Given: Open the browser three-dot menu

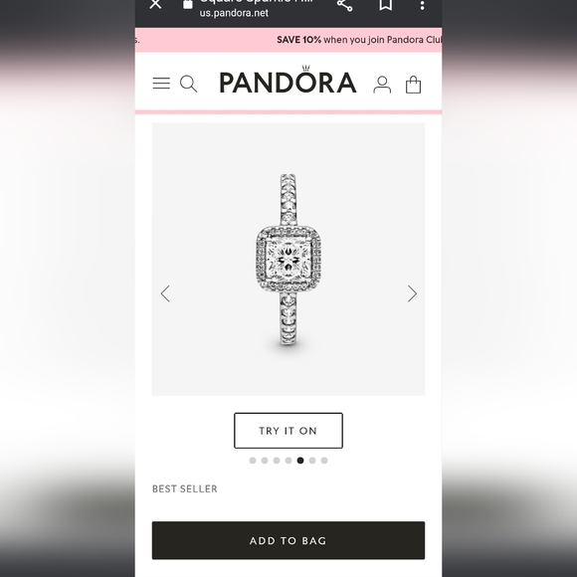Looking at the screenshot, I should [422, 5].
